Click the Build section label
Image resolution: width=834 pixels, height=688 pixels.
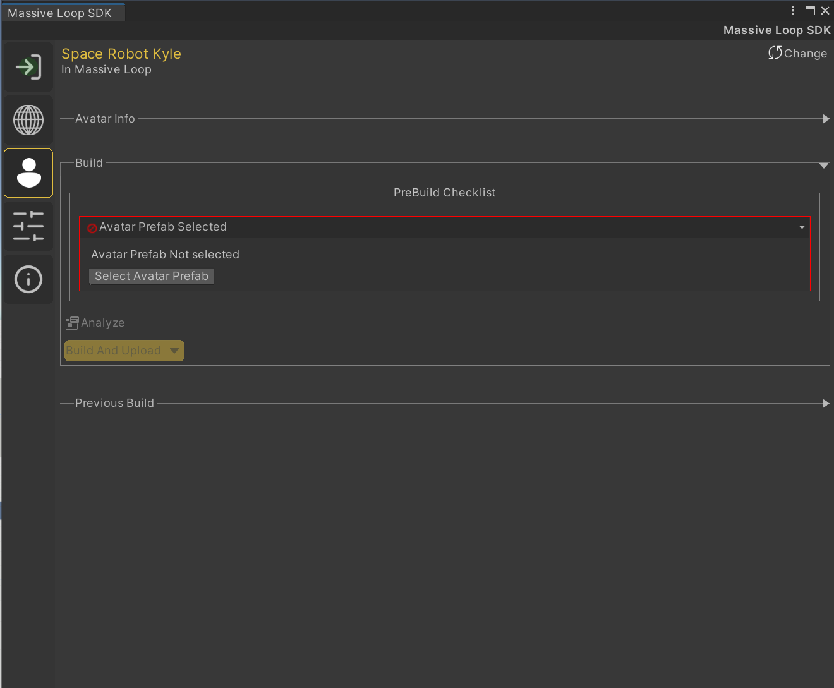[89, 163]
